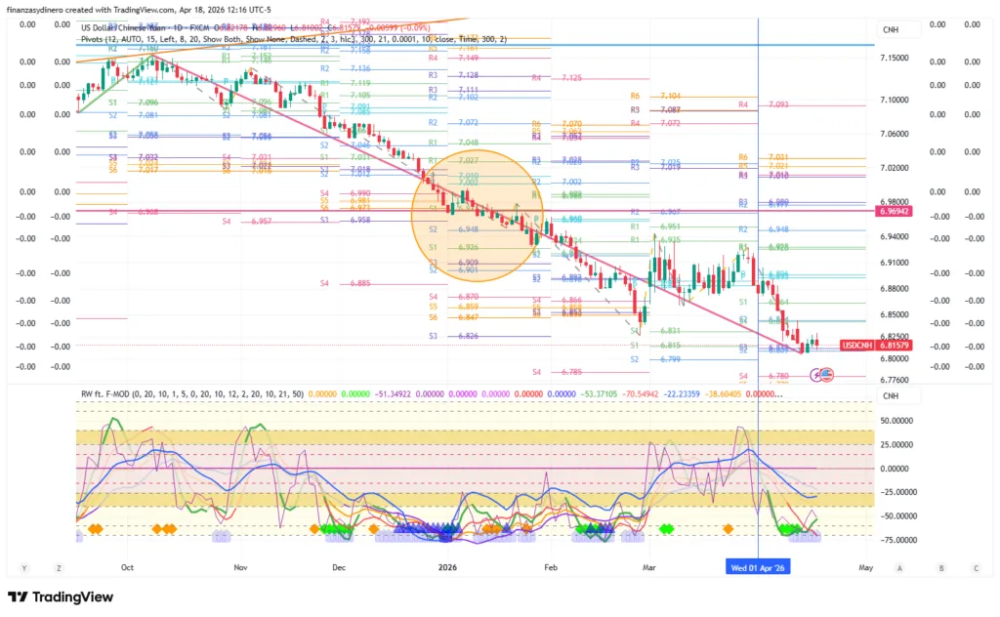This screenshot has width=1000, height=617.
Task: Click the B button at bottom right
Action: [x=940, y=567]
